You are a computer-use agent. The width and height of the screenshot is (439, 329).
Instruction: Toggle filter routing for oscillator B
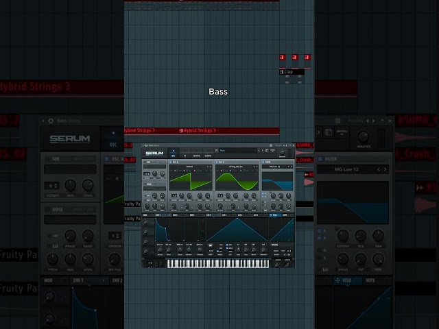click(x=263, y=197)
